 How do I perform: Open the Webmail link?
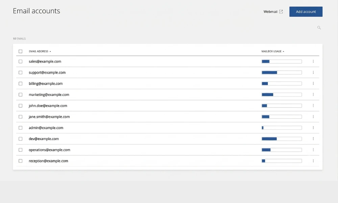click(x=270, y=12)
